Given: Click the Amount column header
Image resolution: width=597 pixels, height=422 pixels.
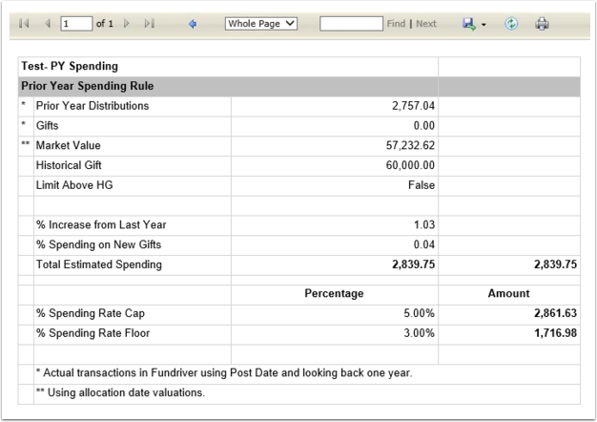Looking at the screenshot, I should click(x=509, y=293).
